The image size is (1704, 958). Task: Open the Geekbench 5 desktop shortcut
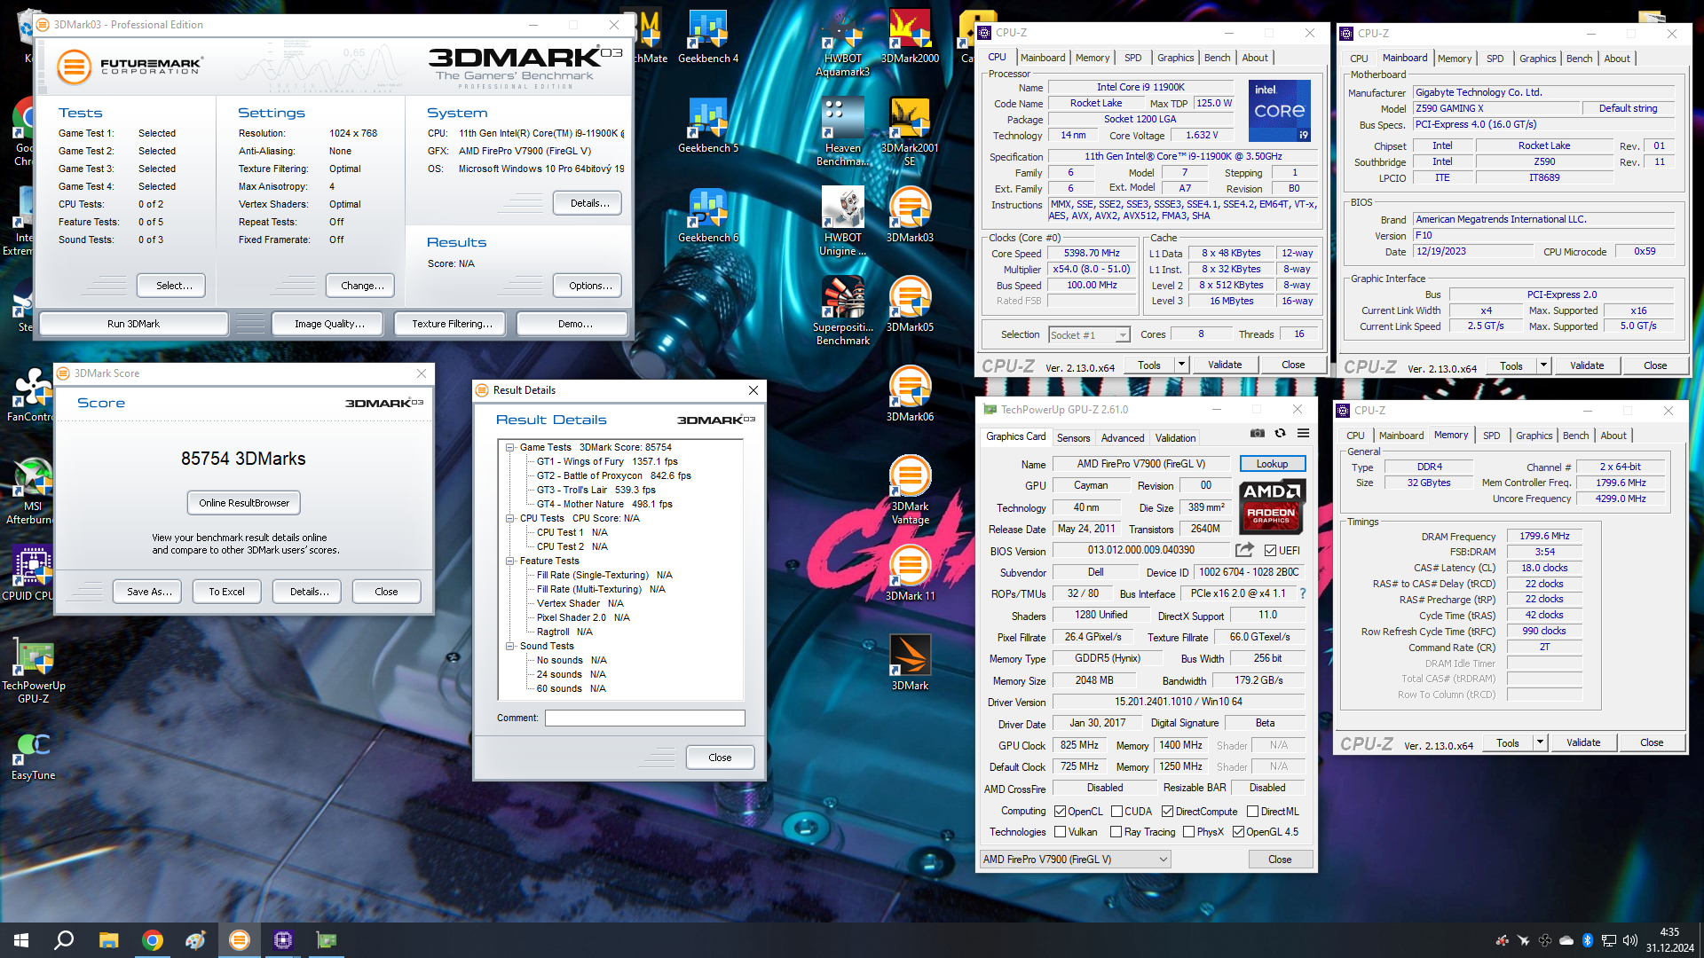(x=707, y=127)
